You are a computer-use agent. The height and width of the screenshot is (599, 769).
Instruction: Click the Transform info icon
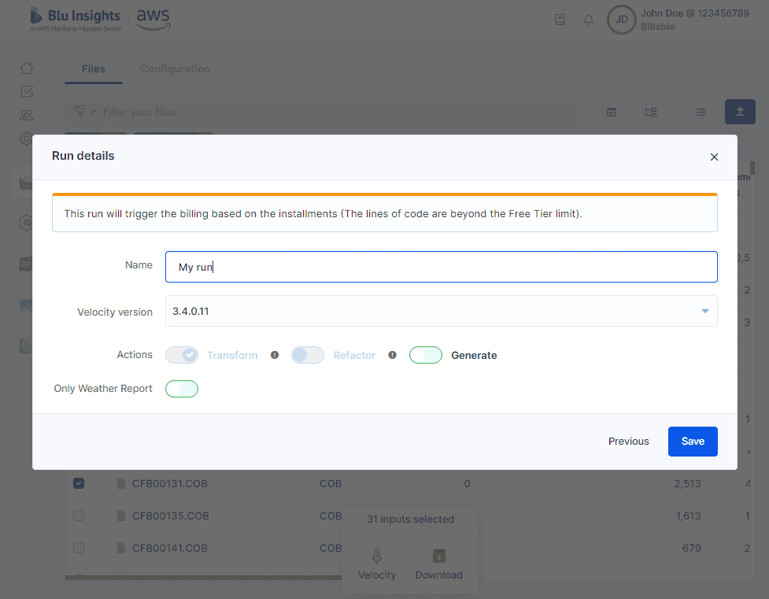pyautogui.click(x=275, y=355)
